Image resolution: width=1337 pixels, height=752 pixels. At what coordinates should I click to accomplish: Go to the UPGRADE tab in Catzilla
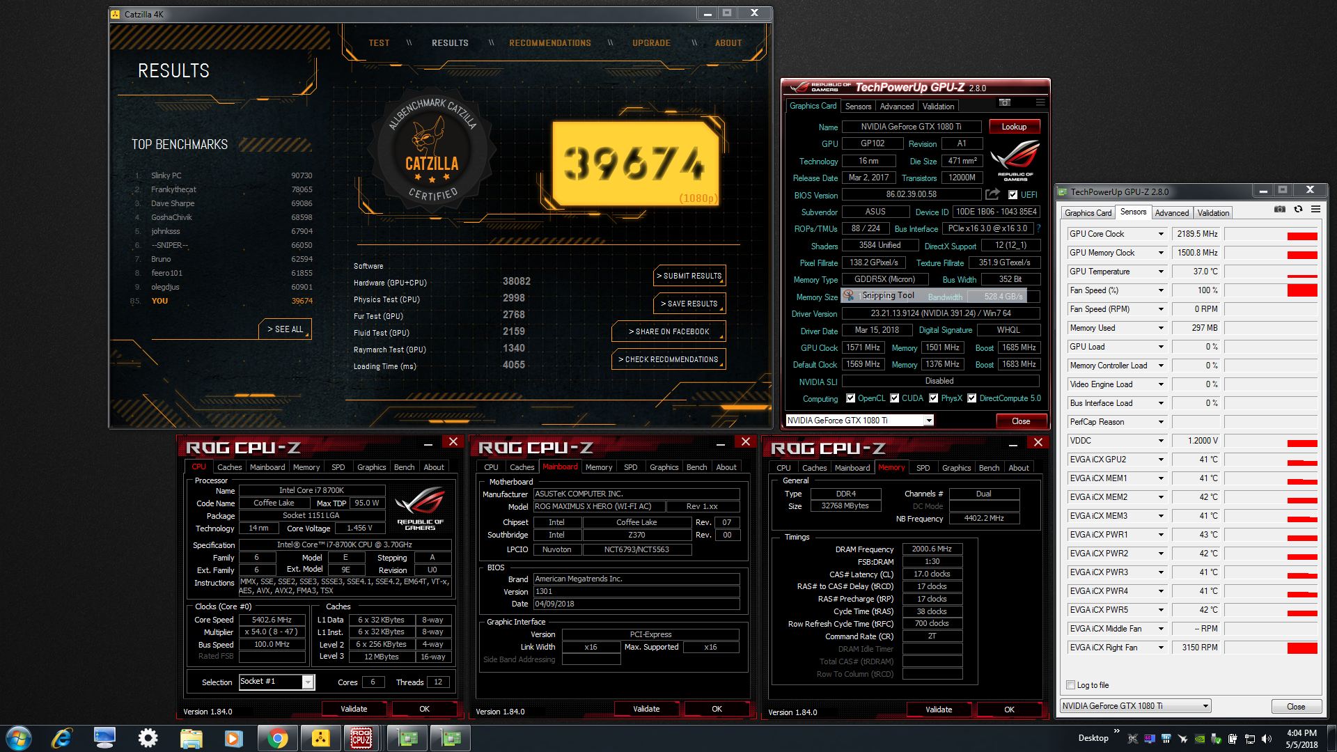[x=651, y=43]
